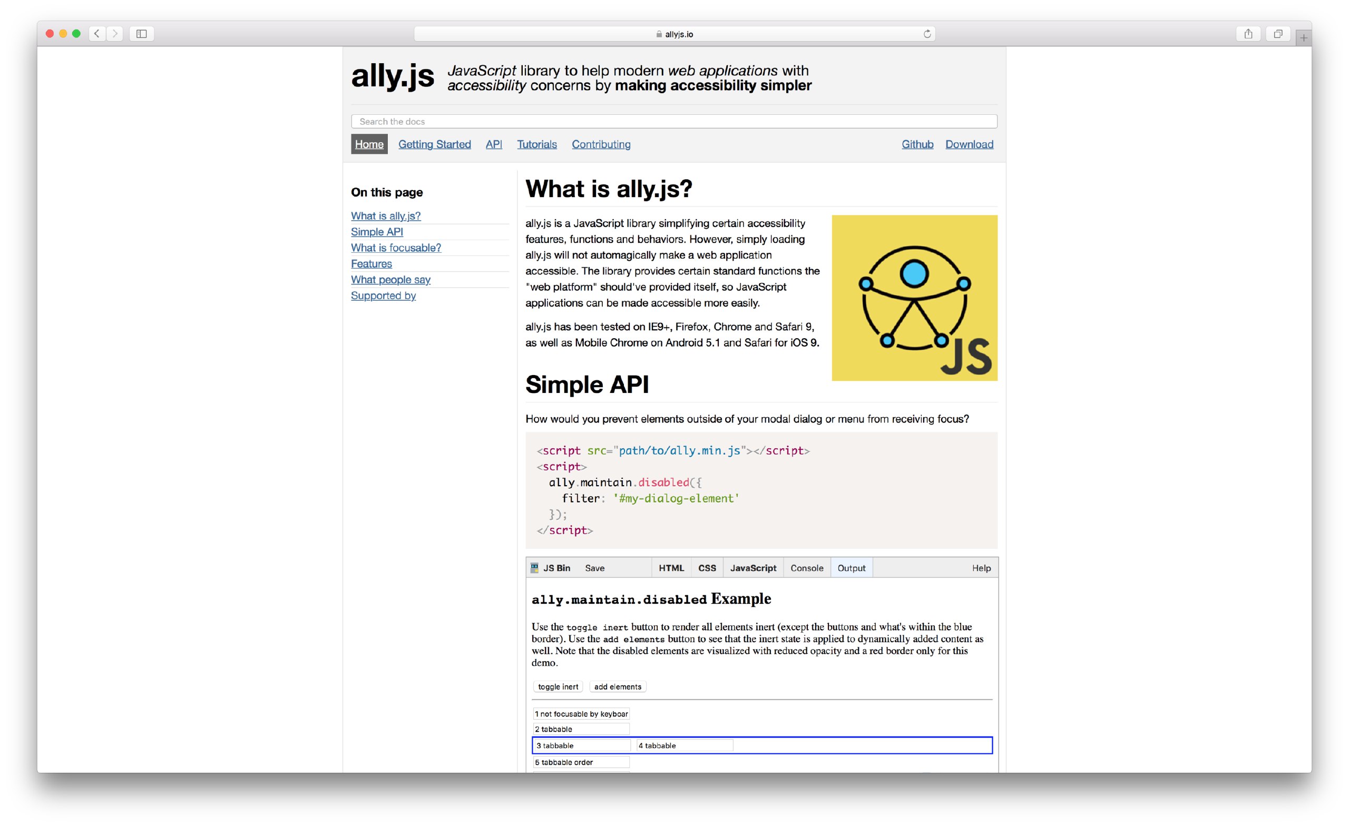Screen dimensions: 1349x826
Task: Open the Contributing page
Action: tap(601, 144)
